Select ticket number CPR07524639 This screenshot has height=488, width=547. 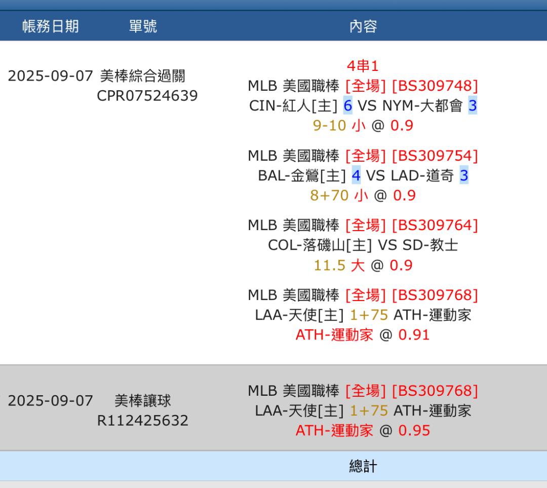(147, 96)
